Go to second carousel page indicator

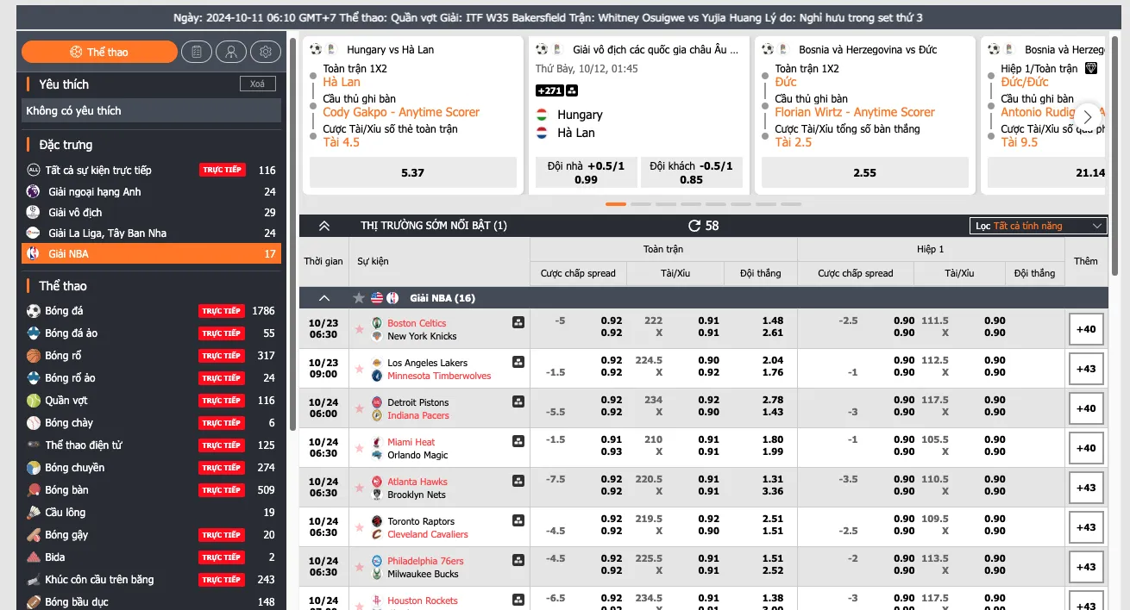tap(641, 204)
